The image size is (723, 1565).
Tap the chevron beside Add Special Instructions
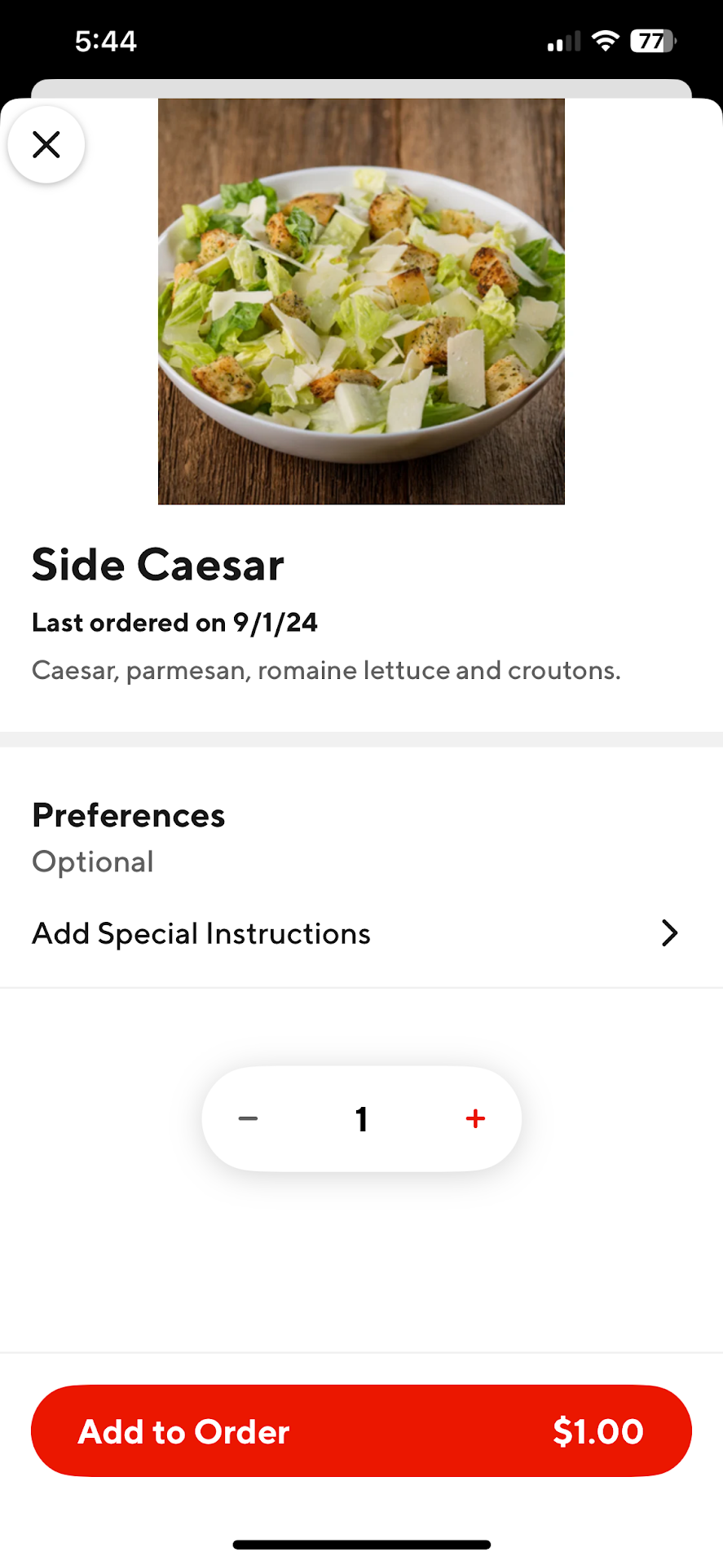pyautogui.click(x=669, y=933)
